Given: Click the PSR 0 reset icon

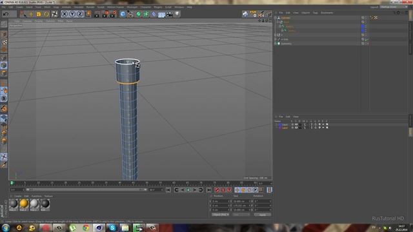Looking at the screenshot, I should coord(253,14).
